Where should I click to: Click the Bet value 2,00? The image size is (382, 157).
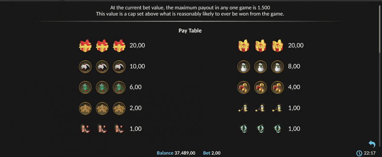216,153
